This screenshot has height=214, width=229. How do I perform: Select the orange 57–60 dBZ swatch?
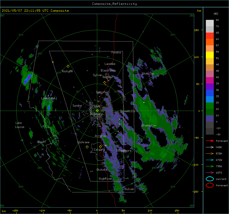[210, 42]
